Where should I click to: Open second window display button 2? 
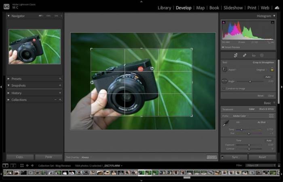pyautogui.click(x=13, y=165)
